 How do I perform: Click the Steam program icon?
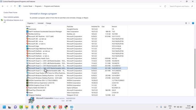coord(27,93)
